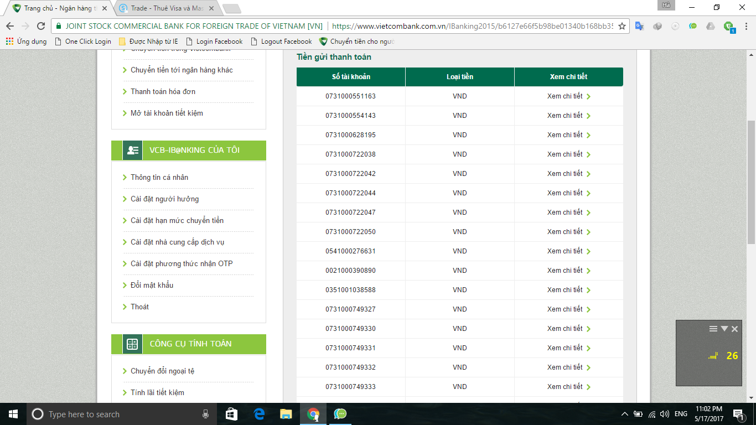This screenshot has width=756, height=425.
Task: View details for account 0731000628195
Action: coord(569,135)
